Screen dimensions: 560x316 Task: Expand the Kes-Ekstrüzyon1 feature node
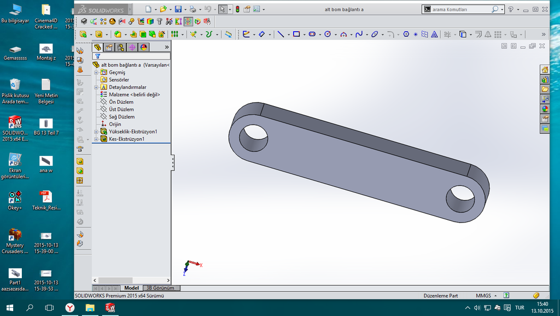(96, 139)
